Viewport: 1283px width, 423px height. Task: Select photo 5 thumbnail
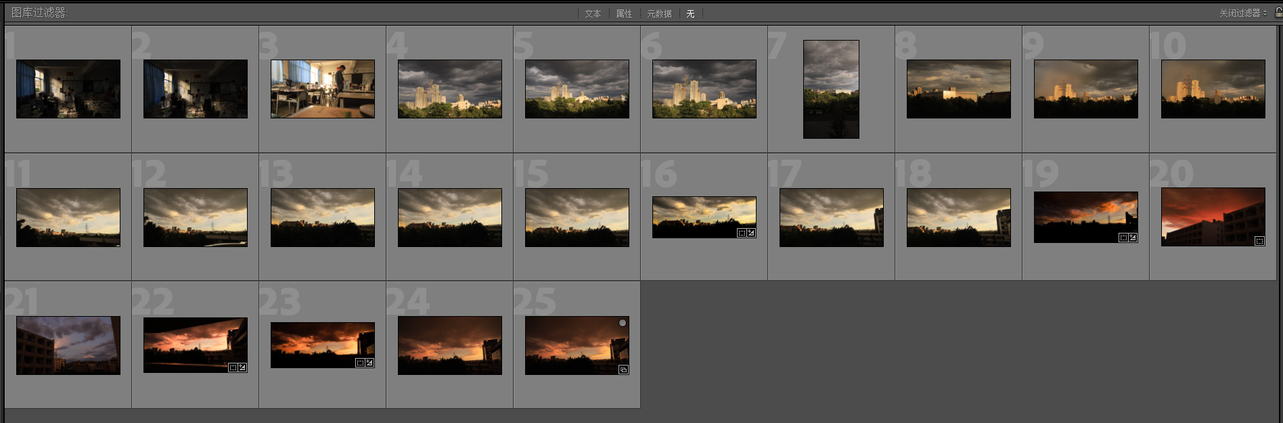(577, 89)
